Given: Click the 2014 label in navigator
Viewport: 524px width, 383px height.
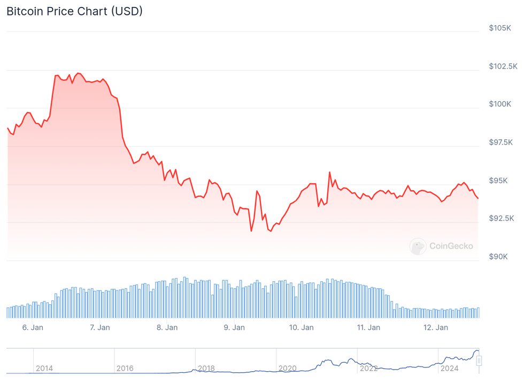Looking at the screenshot, I should (44, 369).
